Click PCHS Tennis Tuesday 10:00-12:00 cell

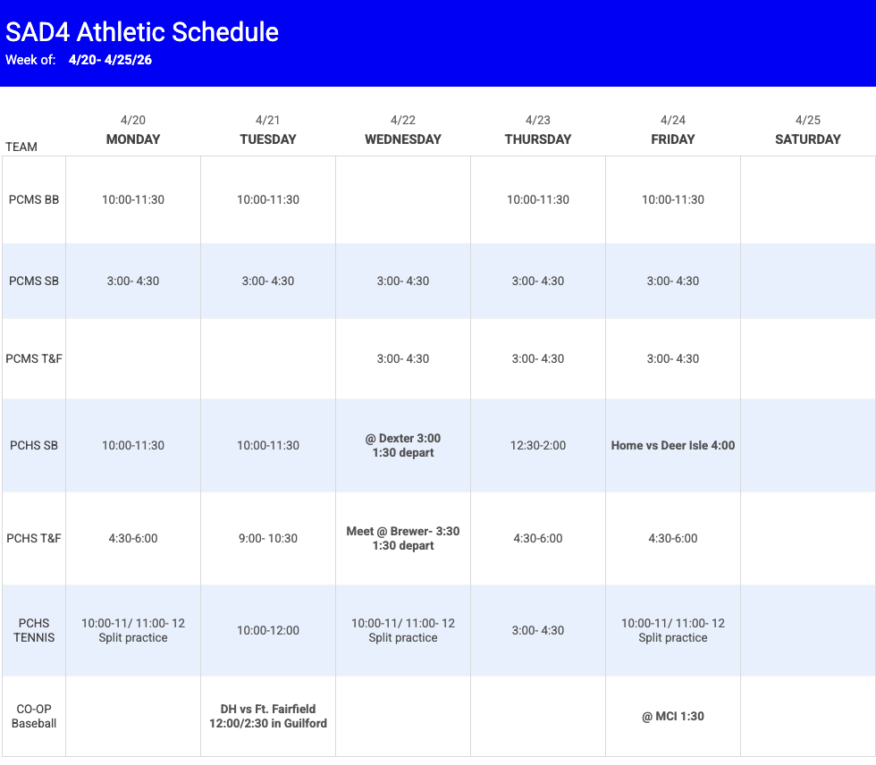[x=268, y=630]
